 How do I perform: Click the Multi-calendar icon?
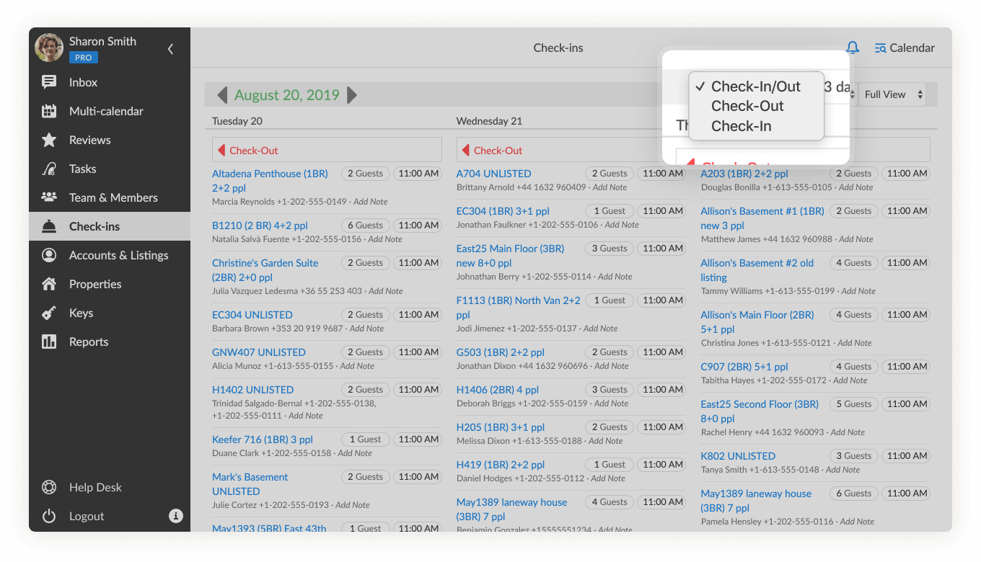click(x=49, y=111)
